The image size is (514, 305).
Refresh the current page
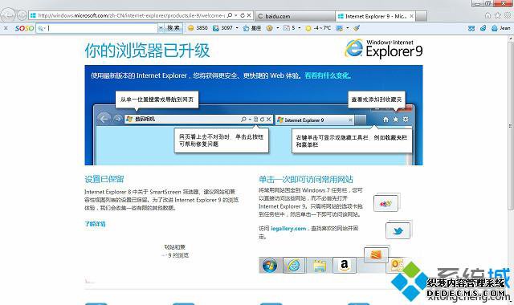tap(243, 15)
